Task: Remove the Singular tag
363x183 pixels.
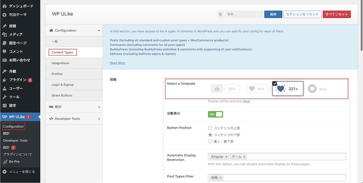Action: coord(227,156)
